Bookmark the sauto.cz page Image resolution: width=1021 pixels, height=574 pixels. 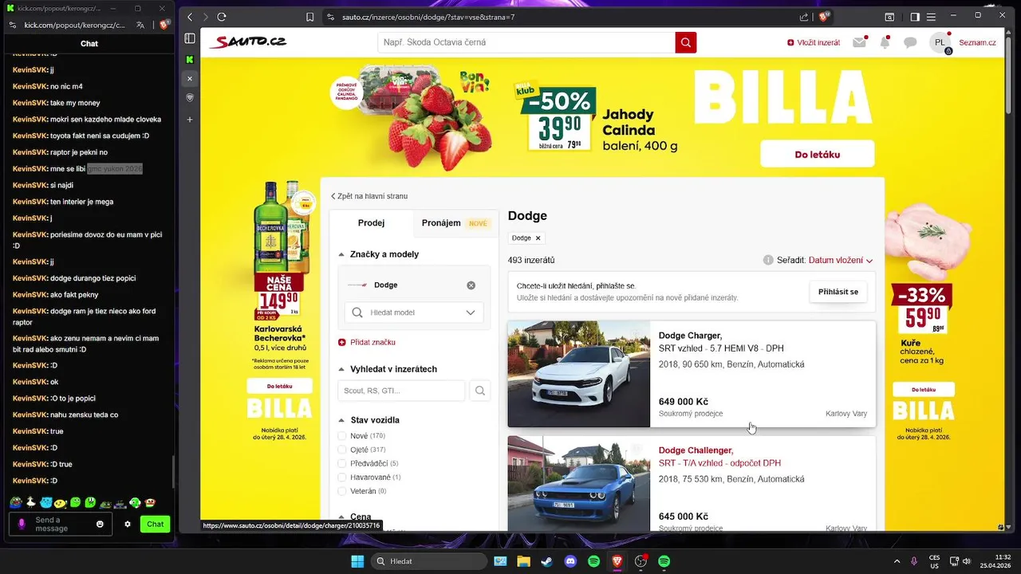[x=309, y=17]
